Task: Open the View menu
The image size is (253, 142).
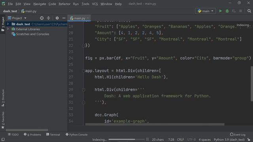Action: (x=27, y=4)
